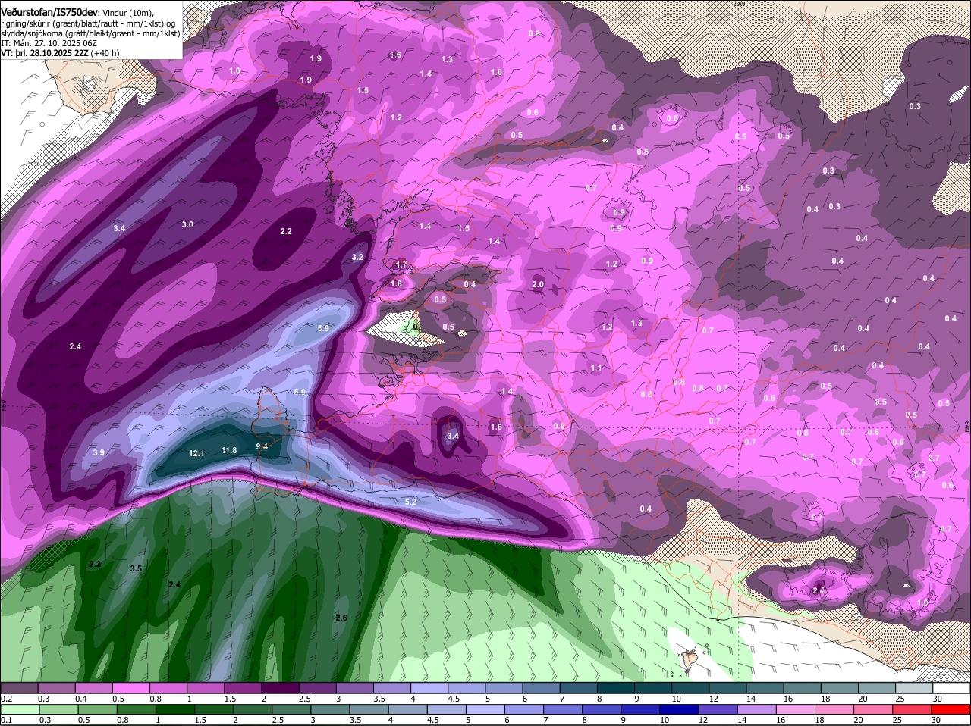Screen dimensions: 971x726
Task: Click the 6 swatch in the lower rain legend
Action: 526,709
